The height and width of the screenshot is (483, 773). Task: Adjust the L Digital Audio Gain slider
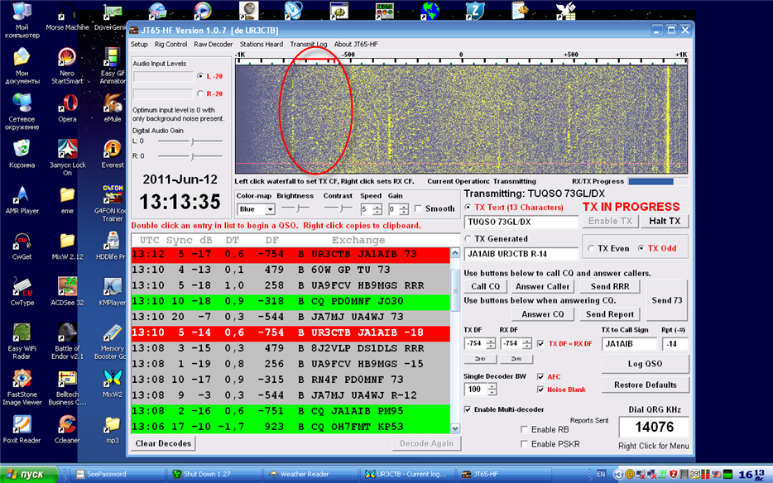click(190, 141)
